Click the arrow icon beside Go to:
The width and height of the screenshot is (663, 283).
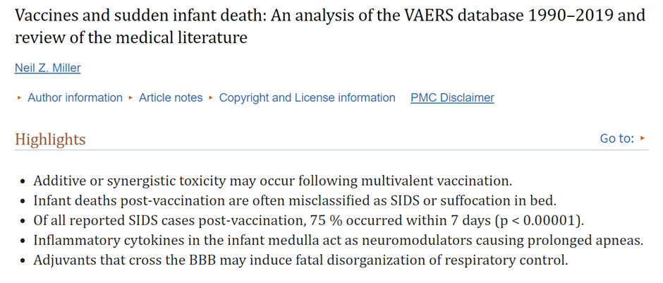point(643,138)
